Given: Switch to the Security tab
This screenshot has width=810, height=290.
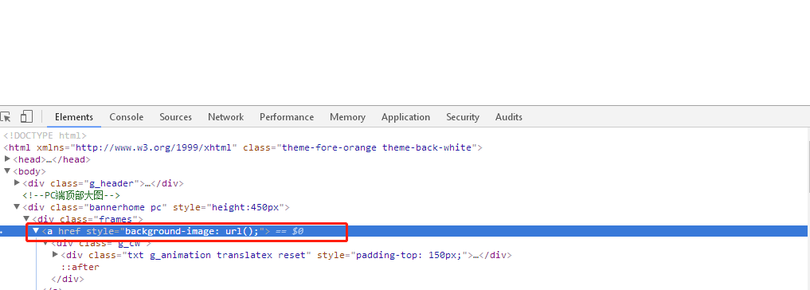Looking at the screenshot, I should pyautogui.click(x=463, y=117).
